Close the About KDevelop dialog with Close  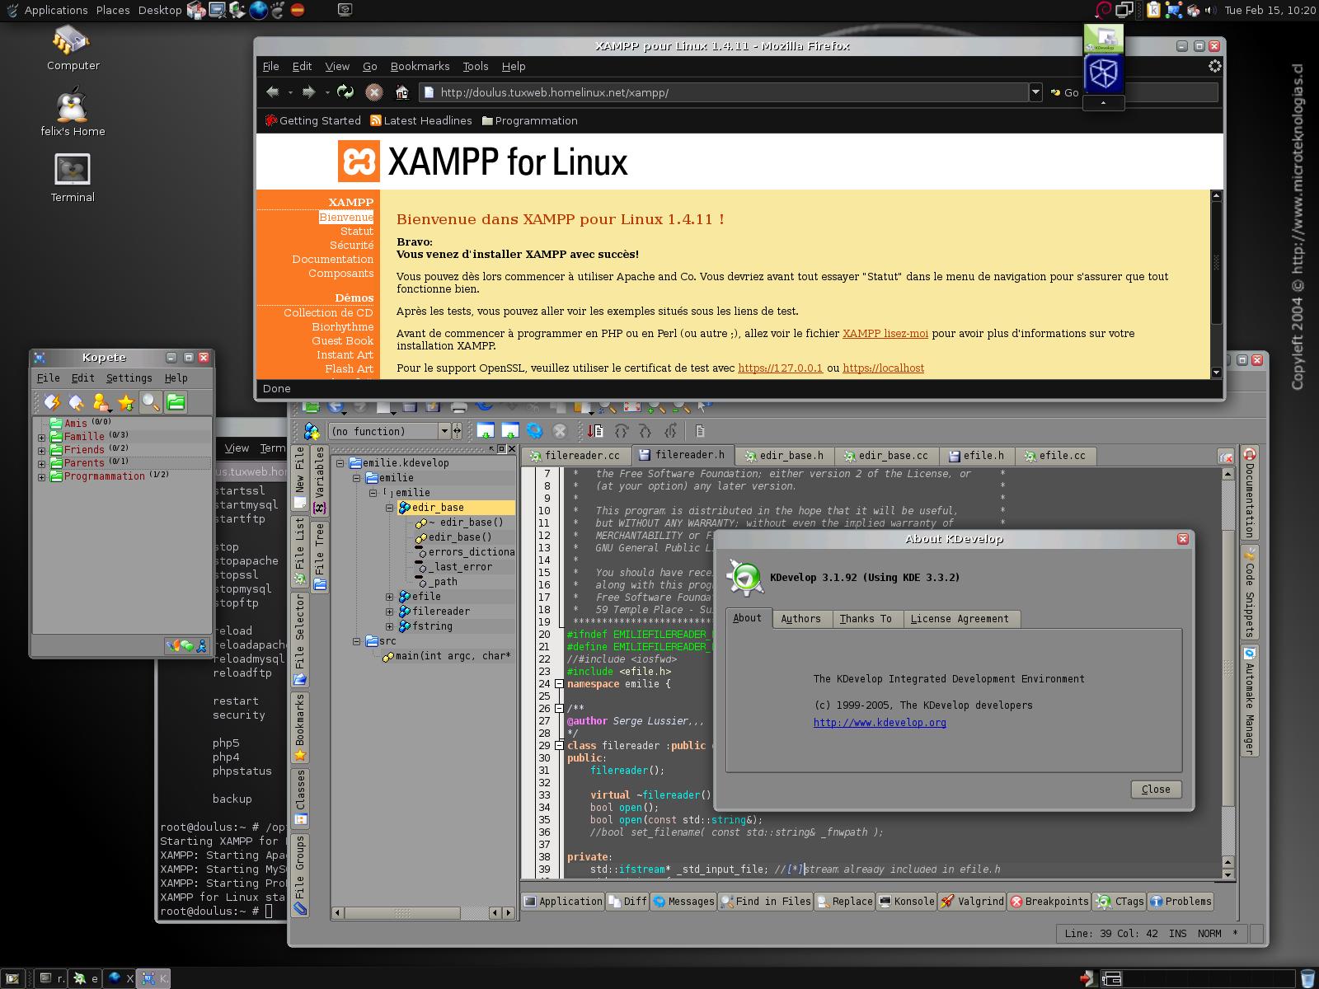coord(1156,790)
